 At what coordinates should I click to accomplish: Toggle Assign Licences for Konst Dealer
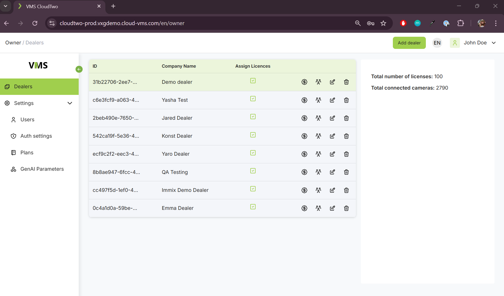[x=253, y=135]
